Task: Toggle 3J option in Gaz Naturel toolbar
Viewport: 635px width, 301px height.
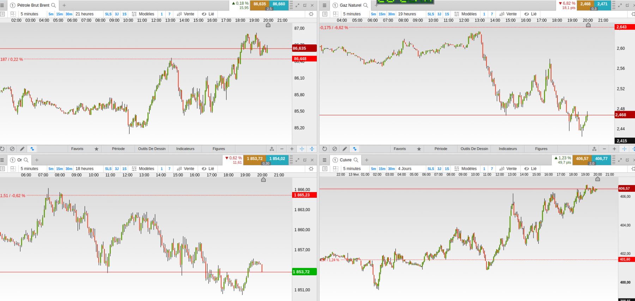Action: (439, 14)
